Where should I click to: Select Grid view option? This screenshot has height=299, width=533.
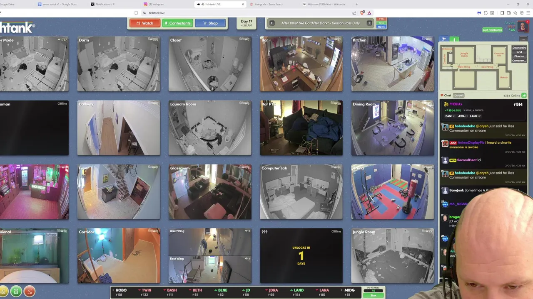pyautogui.click(x=519, y=52)
